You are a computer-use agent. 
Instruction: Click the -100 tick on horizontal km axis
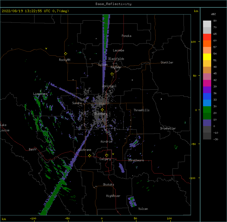coord(33,218)
